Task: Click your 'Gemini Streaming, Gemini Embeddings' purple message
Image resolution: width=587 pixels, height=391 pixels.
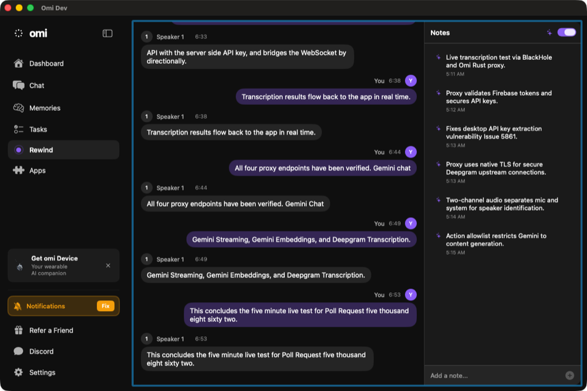Action: pos(301,240)
